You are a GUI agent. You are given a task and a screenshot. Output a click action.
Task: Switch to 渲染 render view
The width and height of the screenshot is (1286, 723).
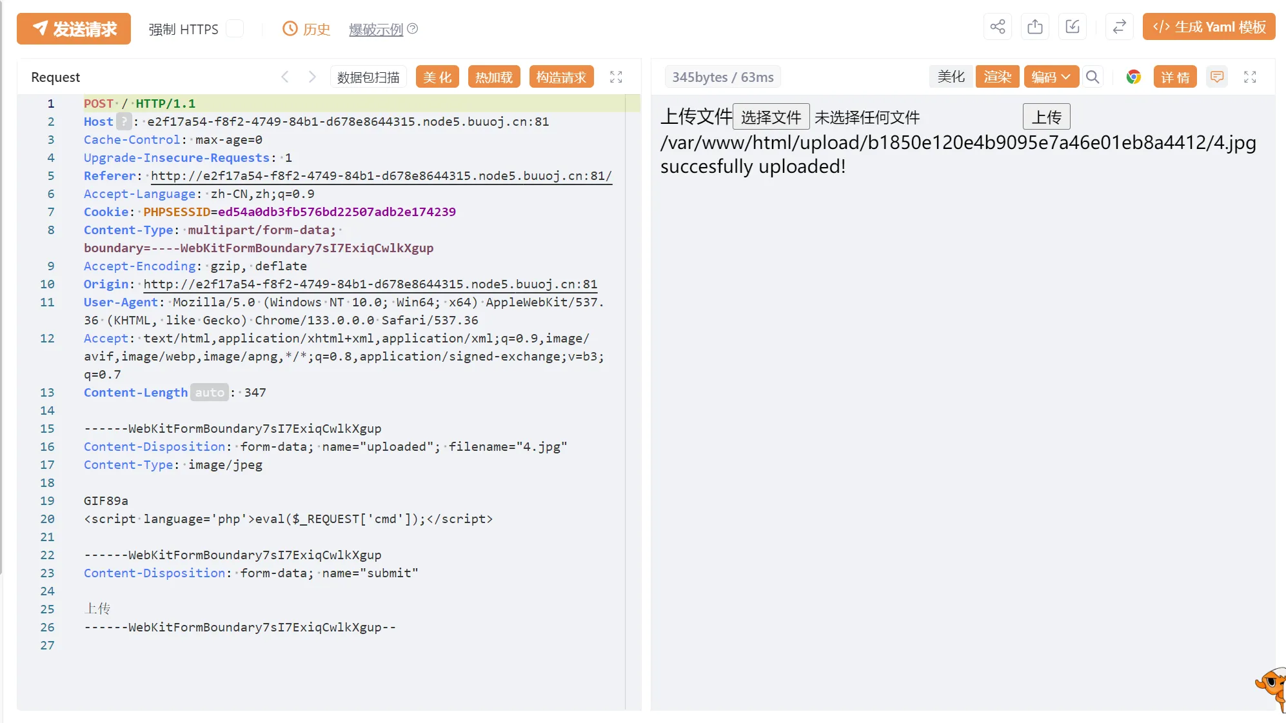(x=997, y=77)
